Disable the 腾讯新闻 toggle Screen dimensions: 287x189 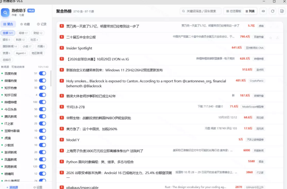click(x=42, y=116)
